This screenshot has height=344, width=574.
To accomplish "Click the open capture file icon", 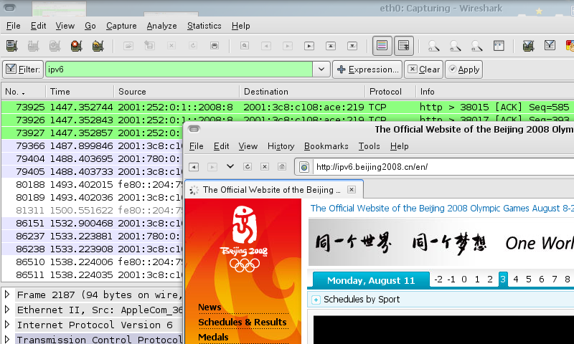I will pos(128,46).
